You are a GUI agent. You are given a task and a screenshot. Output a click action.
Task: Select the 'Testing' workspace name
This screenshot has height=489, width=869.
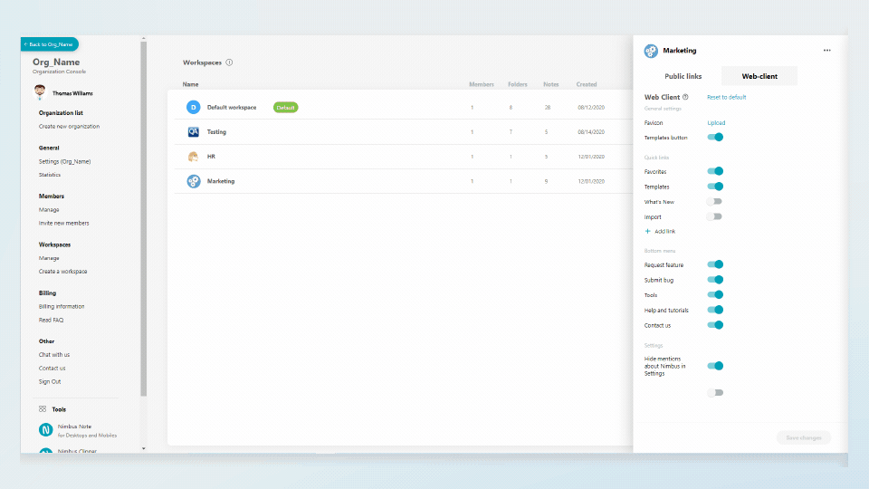pos(216,132)
